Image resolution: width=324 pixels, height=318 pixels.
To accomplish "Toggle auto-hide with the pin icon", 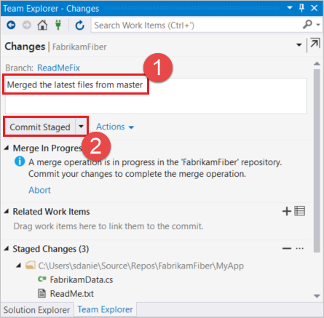I will click(301, 8).
